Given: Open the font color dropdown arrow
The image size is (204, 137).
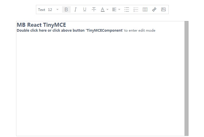Looking at the screenshot, I should (107, 9).
